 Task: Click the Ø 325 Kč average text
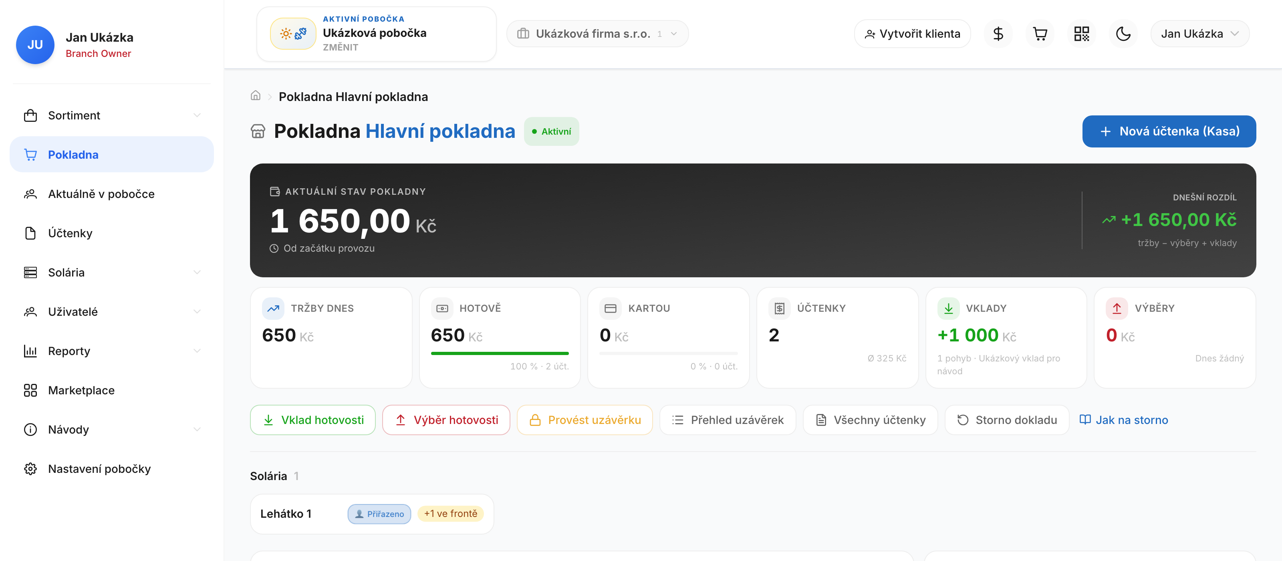coord(887,358)
